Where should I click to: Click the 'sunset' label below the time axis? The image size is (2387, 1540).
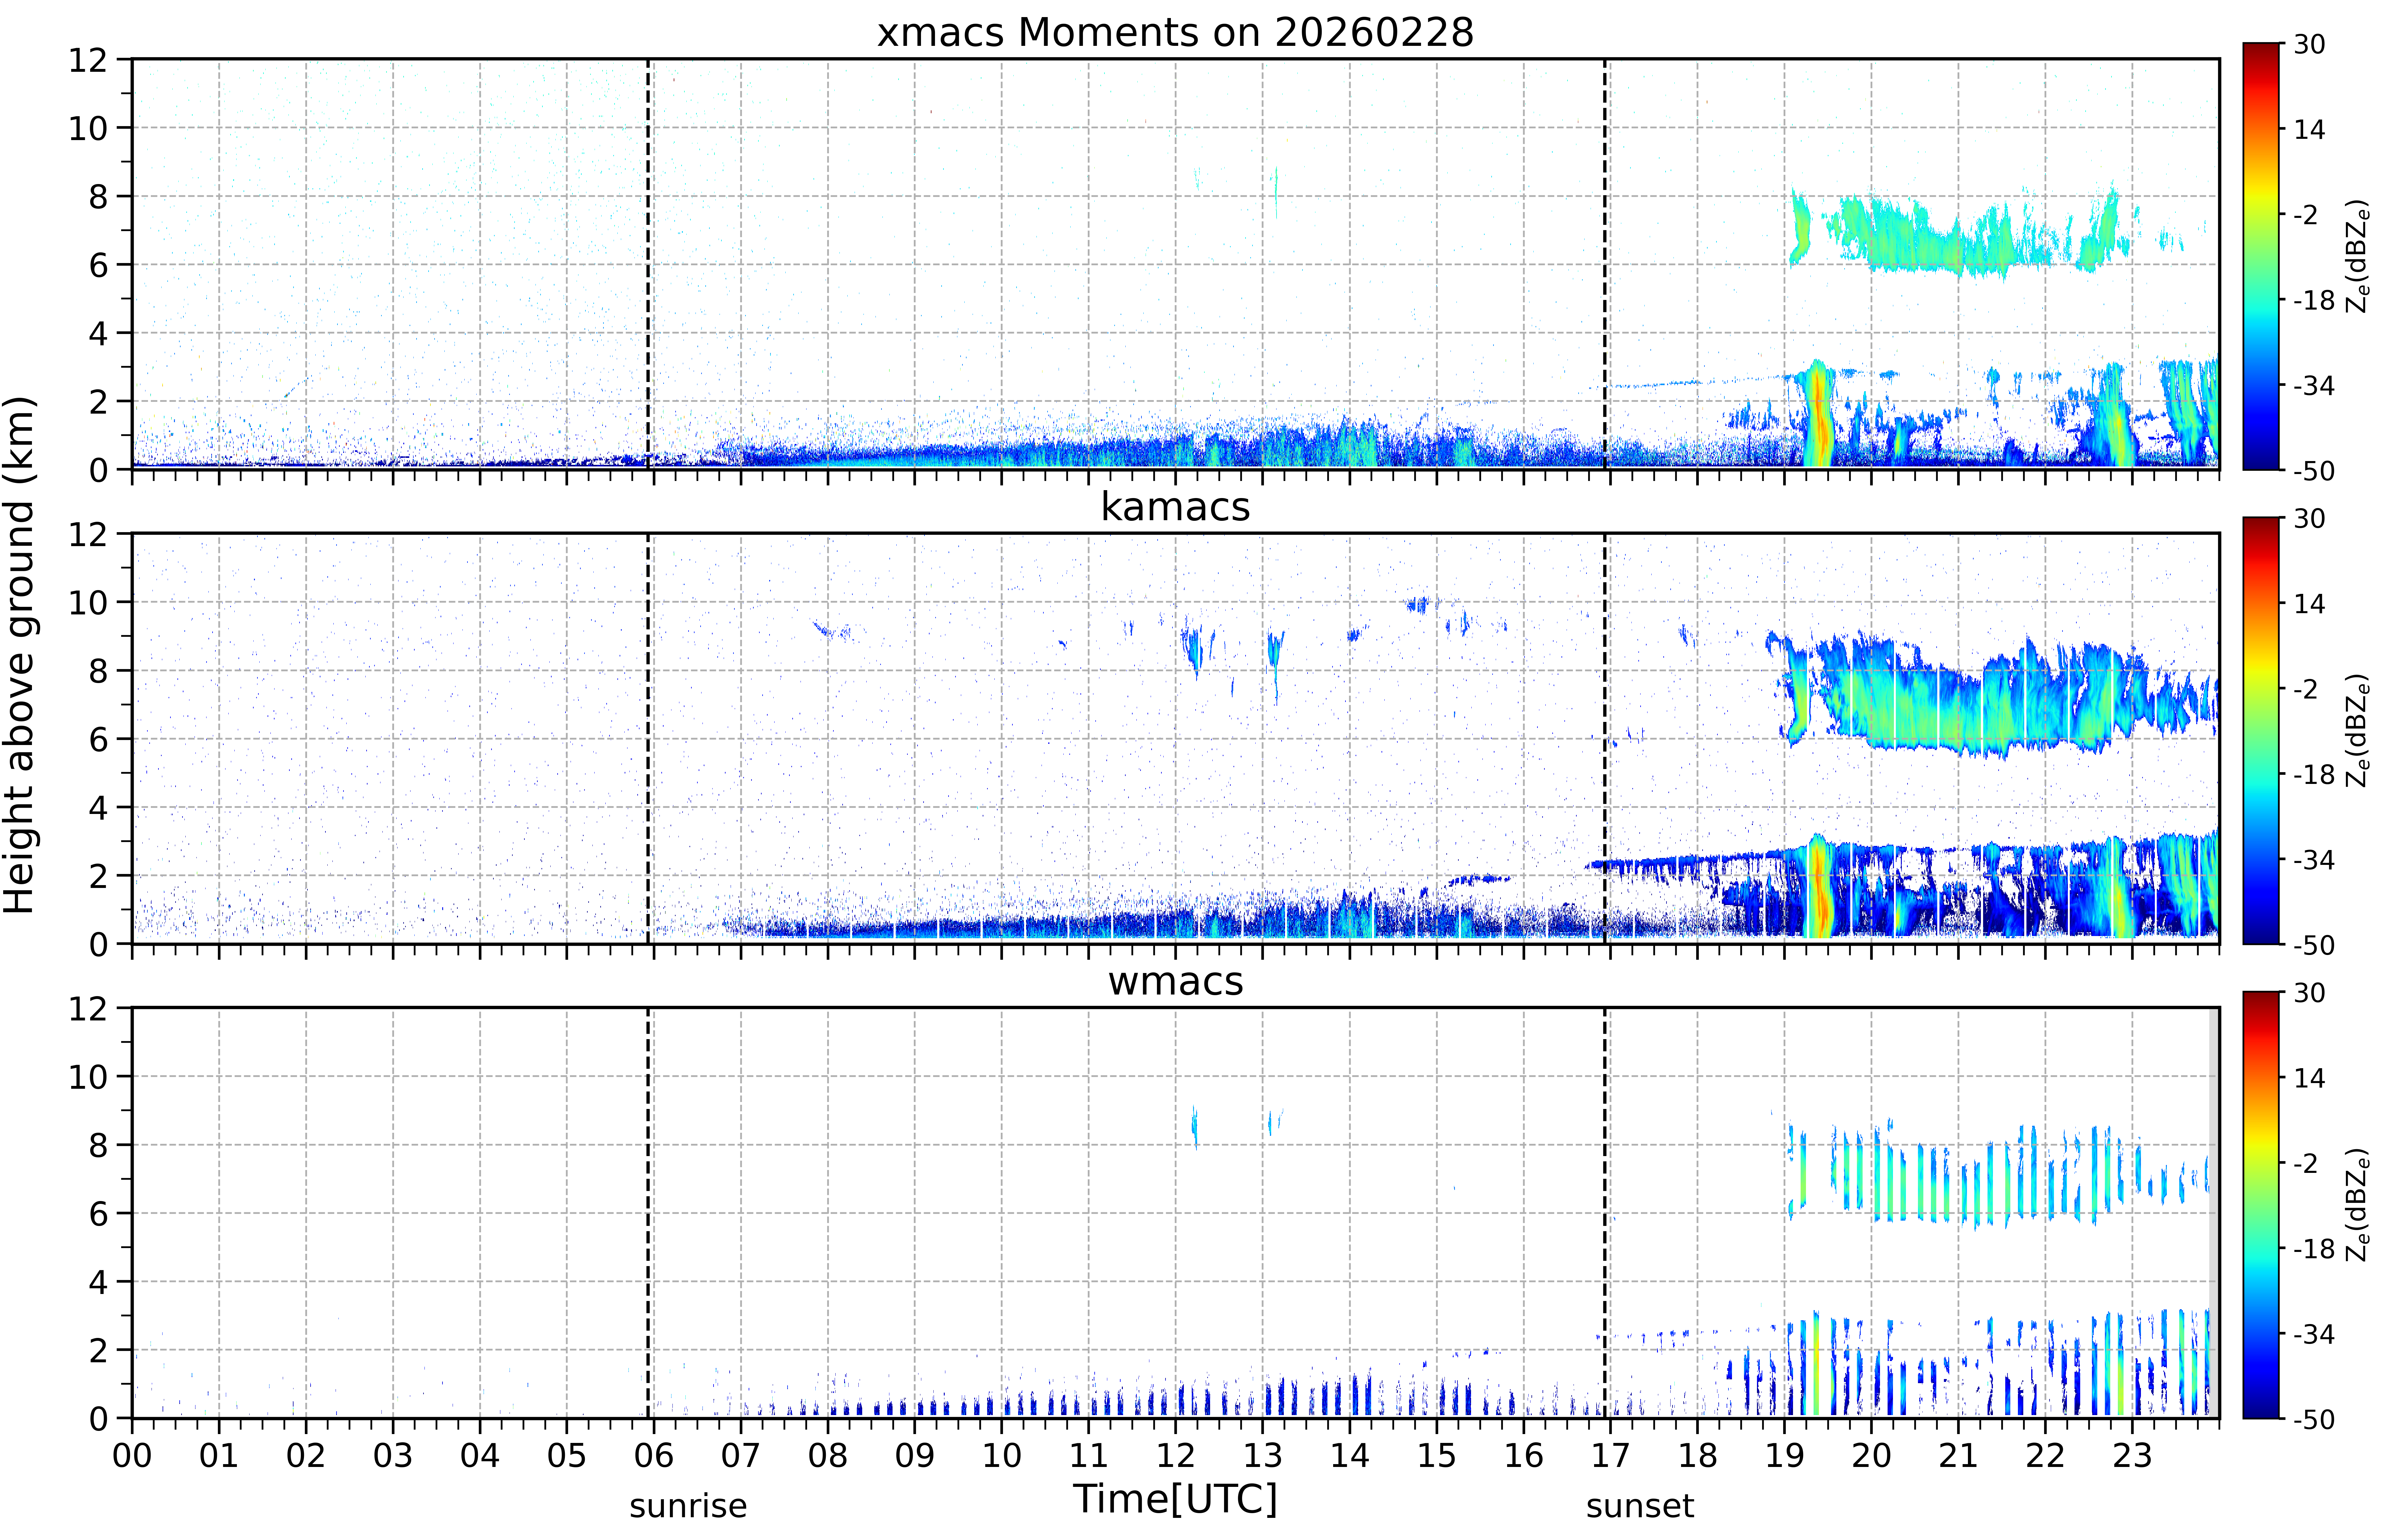click(x=1640, y=1506)
